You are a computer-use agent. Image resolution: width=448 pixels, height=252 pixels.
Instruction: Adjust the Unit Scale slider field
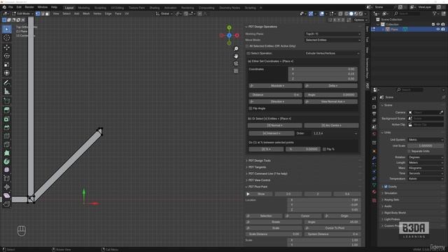[426, 146]
